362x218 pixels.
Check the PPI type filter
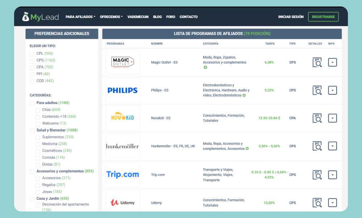point(32,75)
